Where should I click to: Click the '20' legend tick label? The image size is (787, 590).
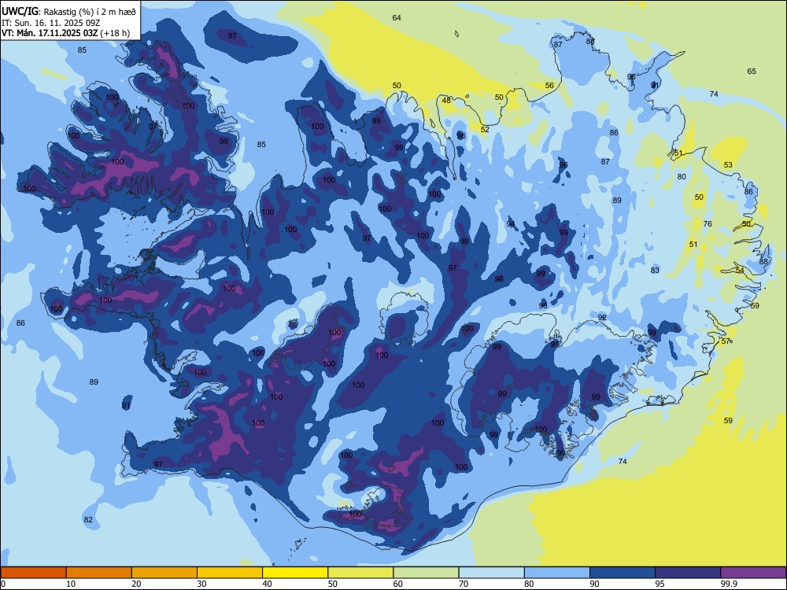(x=136, y=584)
